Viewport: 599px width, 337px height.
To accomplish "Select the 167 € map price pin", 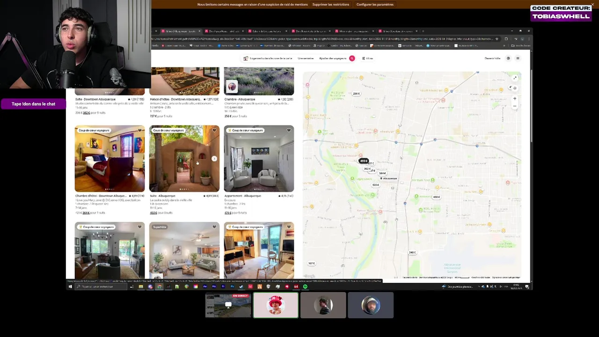I will 312,263.
